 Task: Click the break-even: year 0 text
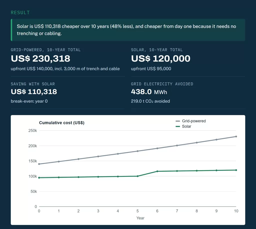pyautogui.click(x=29, y=101)
